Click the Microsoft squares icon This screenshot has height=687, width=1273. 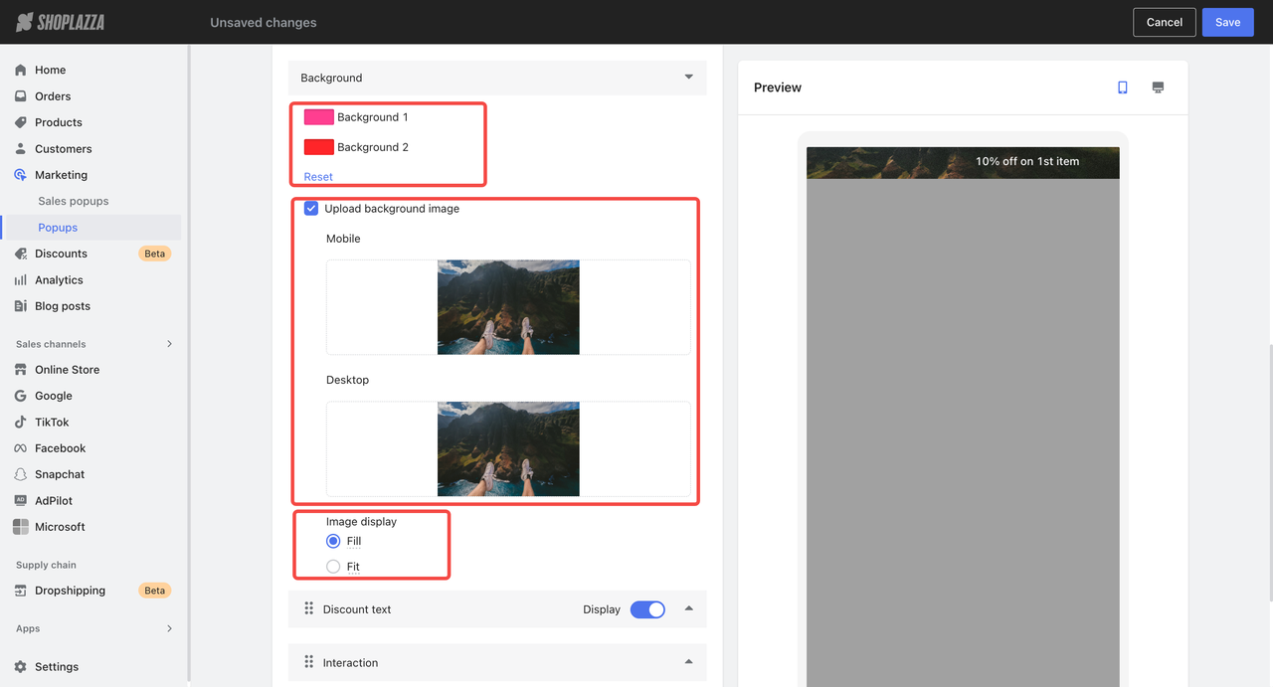click(x=21, y=527)
